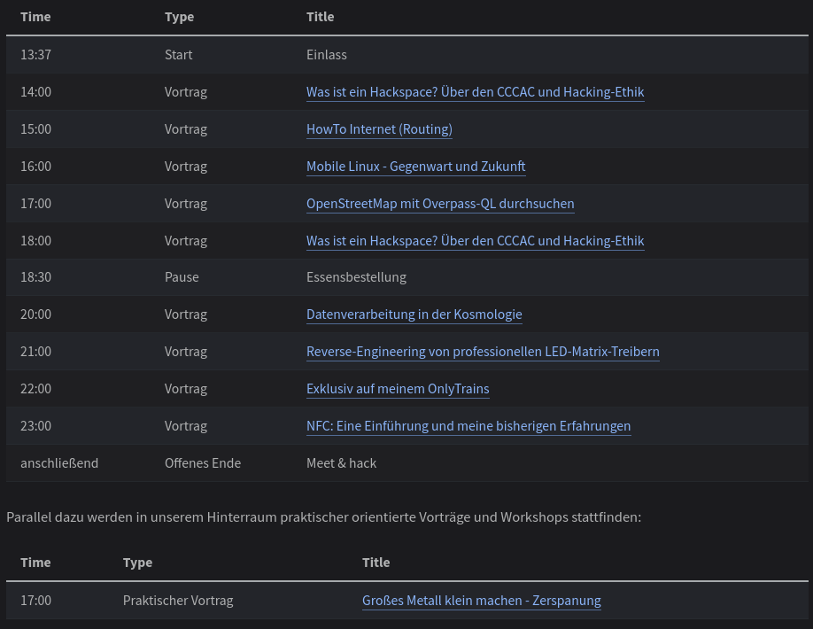The width and height of the screenshot is (813, 629).
Task: Click the 'anschließend' time cell
Action: pos(59,463)
